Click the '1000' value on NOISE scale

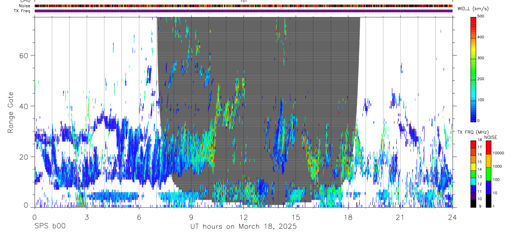pos(498,166)
